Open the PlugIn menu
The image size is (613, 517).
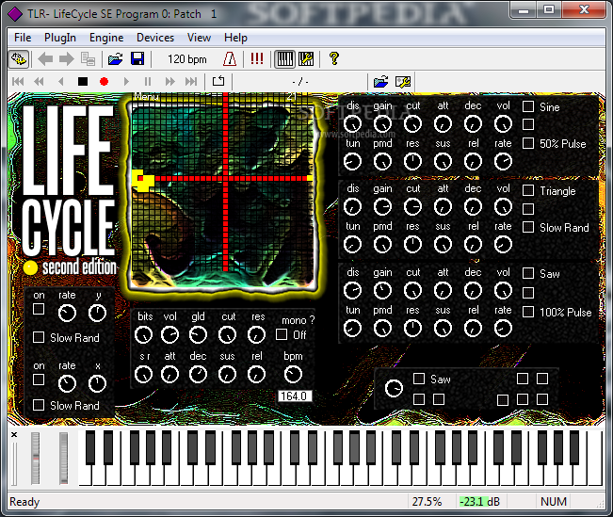coord(60,38)
